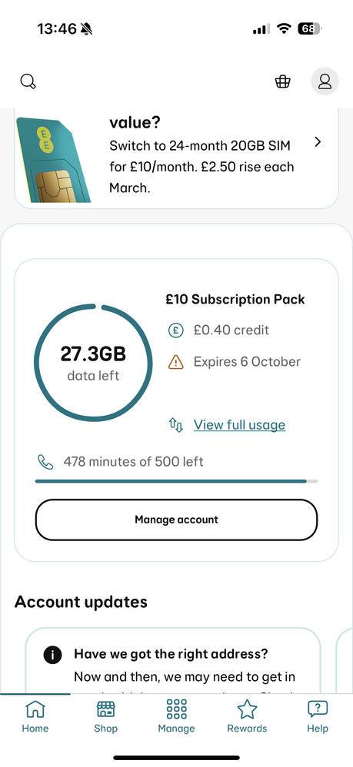Tap the expiry warning triangle icon
The width and height of the screenshot is (353, 767).
[175, 363]
